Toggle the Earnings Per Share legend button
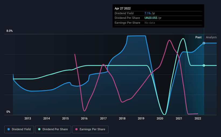 [x=90, y=129]
